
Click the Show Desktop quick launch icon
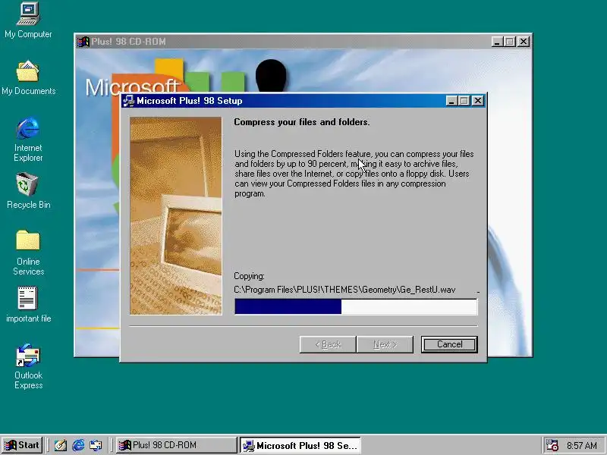(x=60, y=445)
